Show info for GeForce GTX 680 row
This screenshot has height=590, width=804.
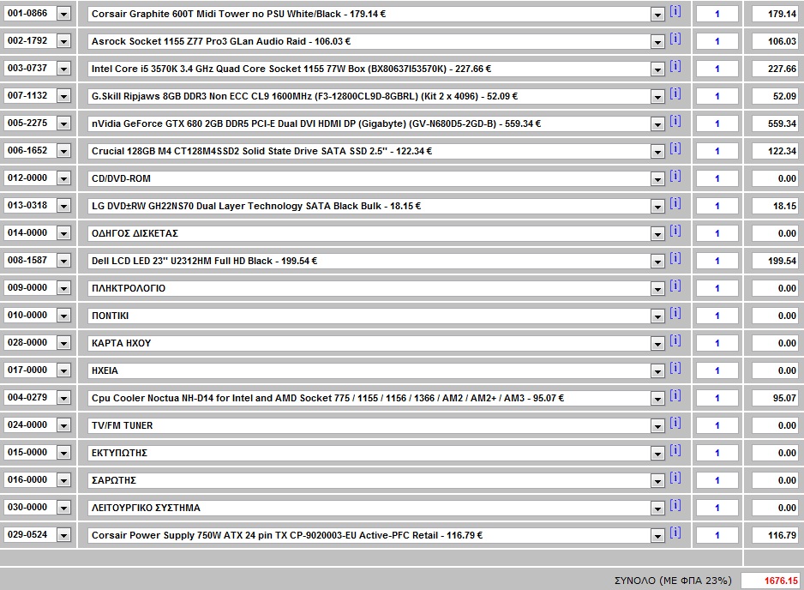[675, 121]
